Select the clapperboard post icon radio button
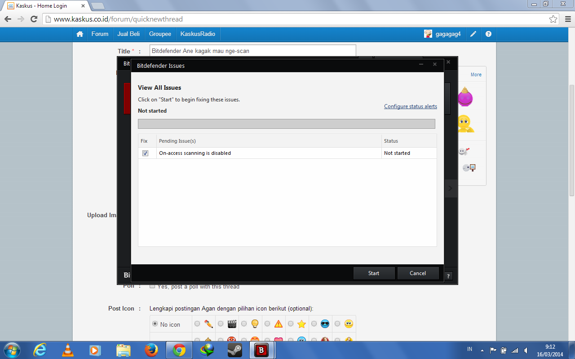The image size is (575, 359). [x=221, y=324]
